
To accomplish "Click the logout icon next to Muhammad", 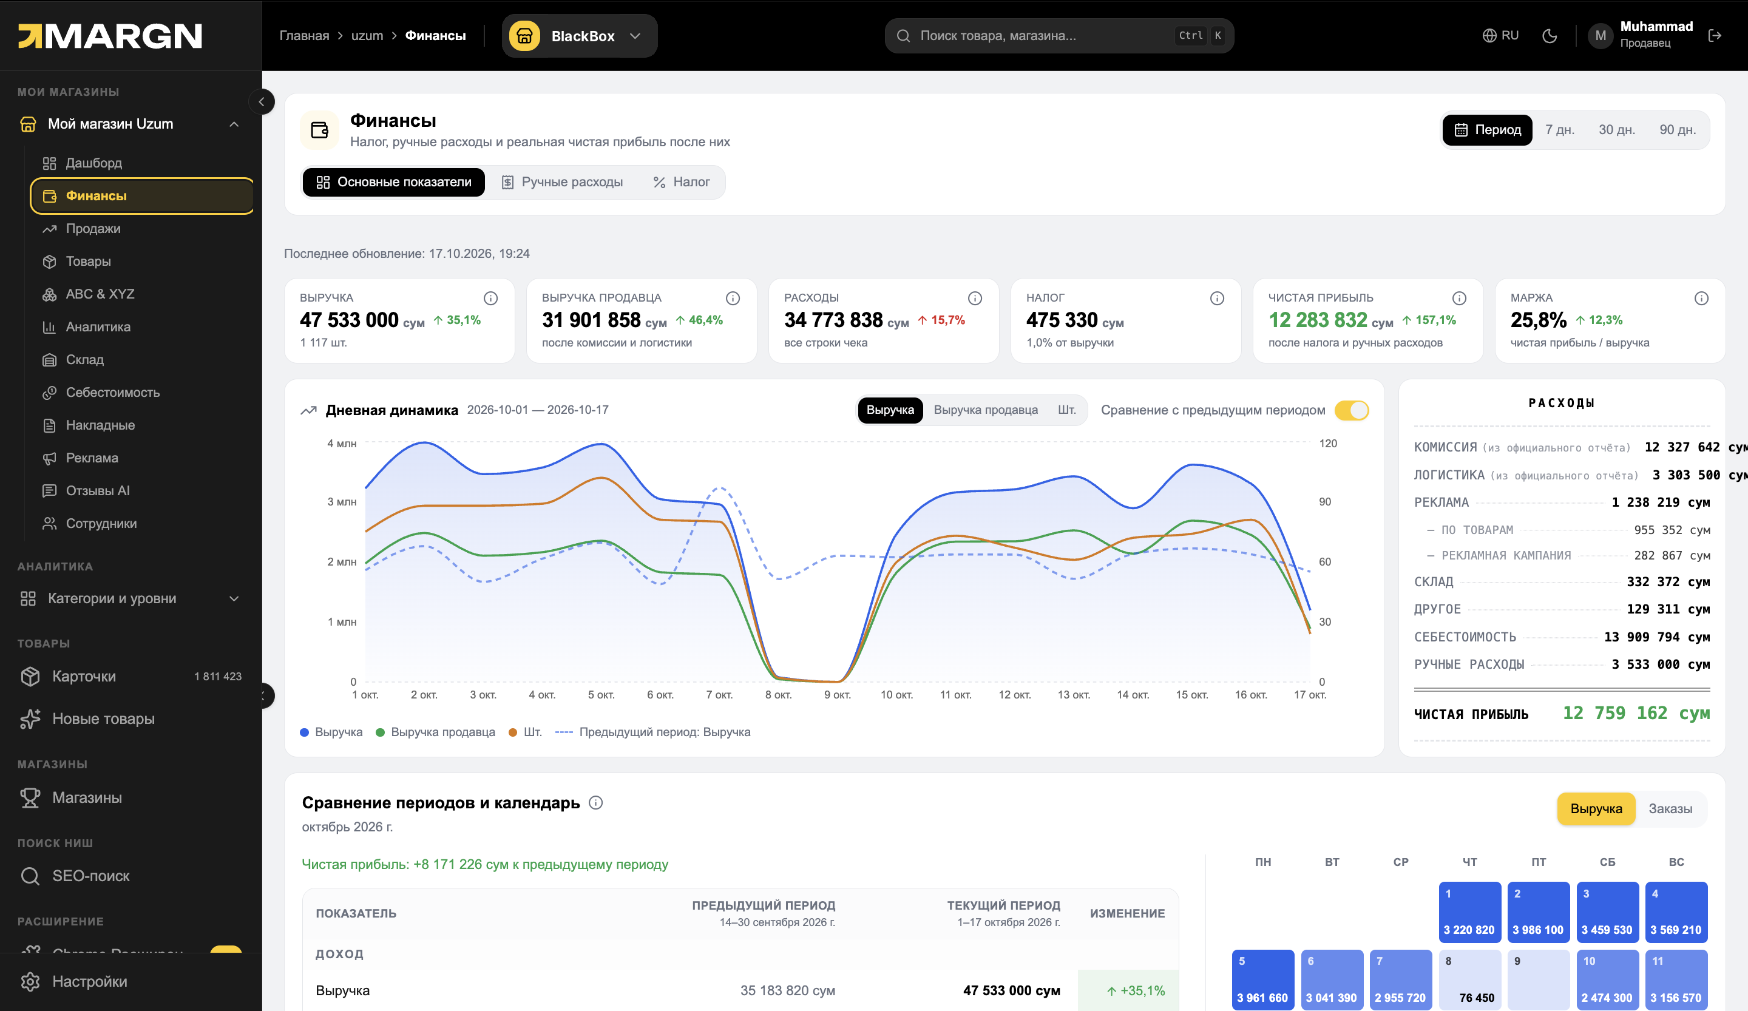I will pos(1715,36).
